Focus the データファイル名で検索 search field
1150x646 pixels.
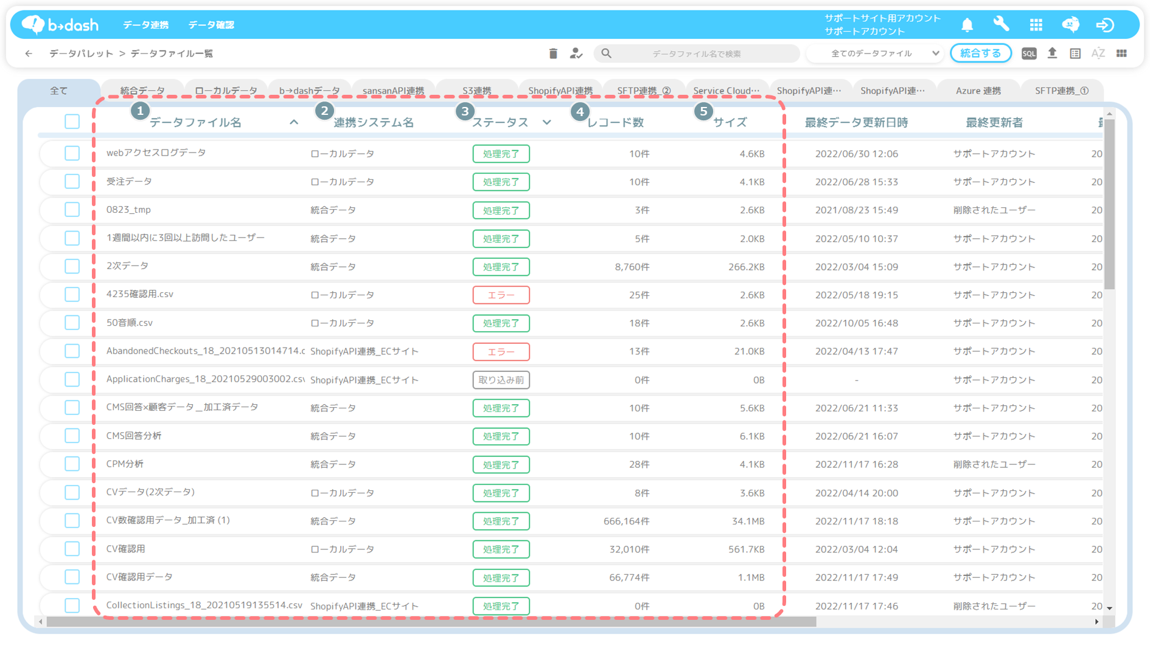coord(697,53)
